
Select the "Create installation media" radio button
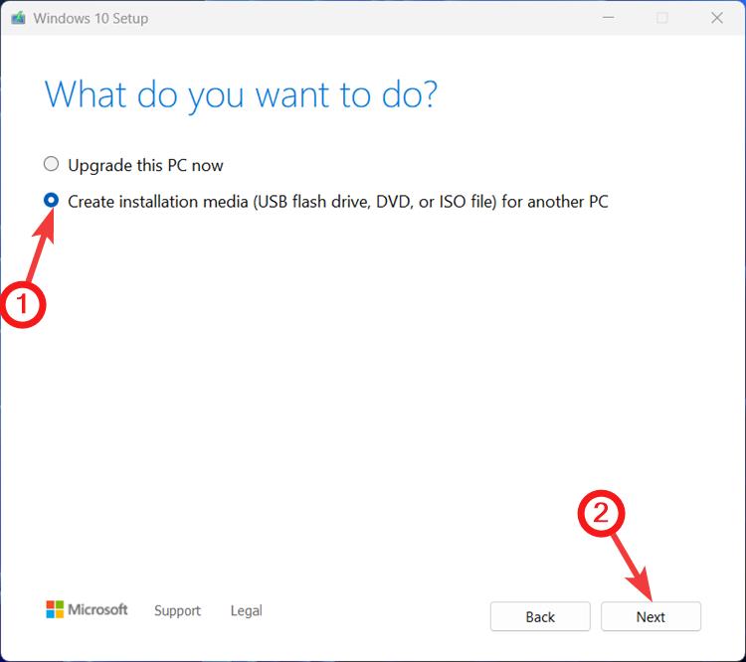point(51,201)
